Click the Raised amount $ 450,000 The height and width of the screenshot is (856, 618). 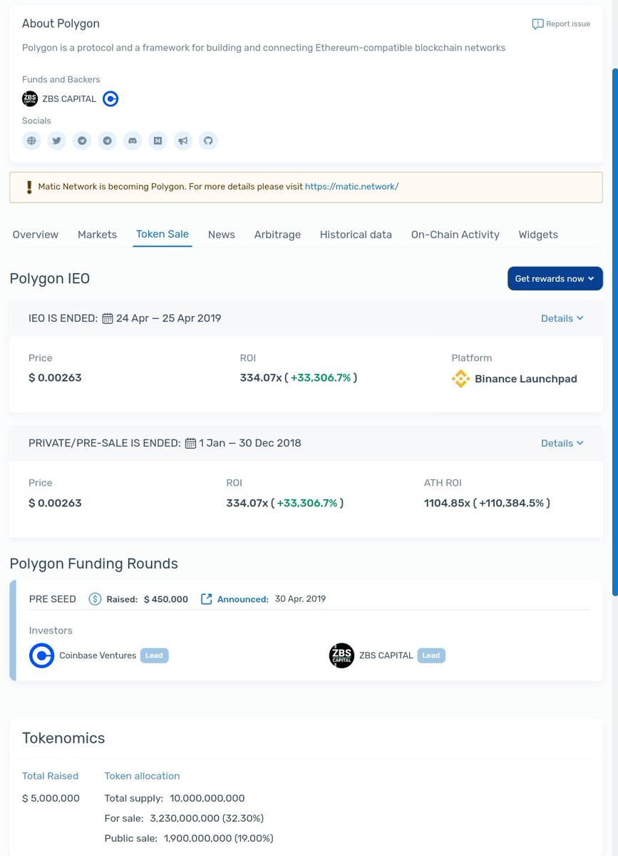(x=166, y=599)
